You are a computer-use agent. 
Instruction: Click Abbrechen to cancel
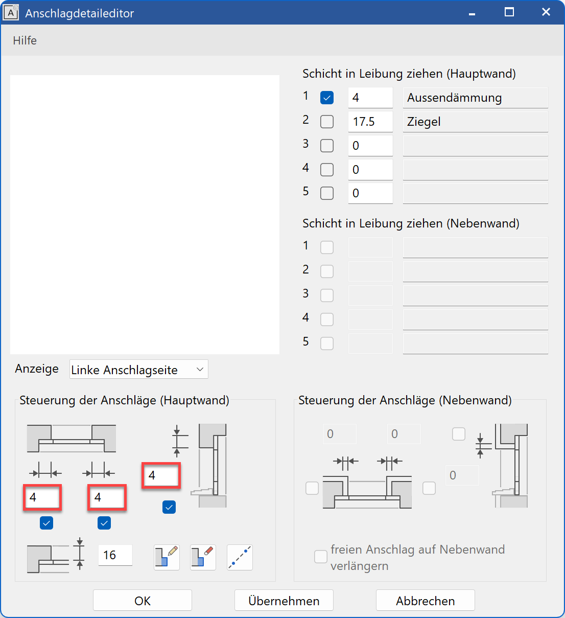[x=425, y=601]
